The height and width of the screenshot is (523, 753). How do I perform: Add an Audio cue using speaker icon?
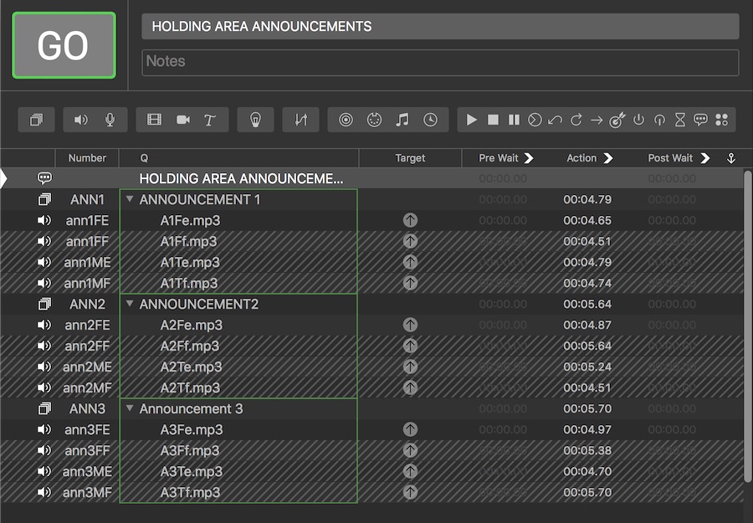(80, 120)
